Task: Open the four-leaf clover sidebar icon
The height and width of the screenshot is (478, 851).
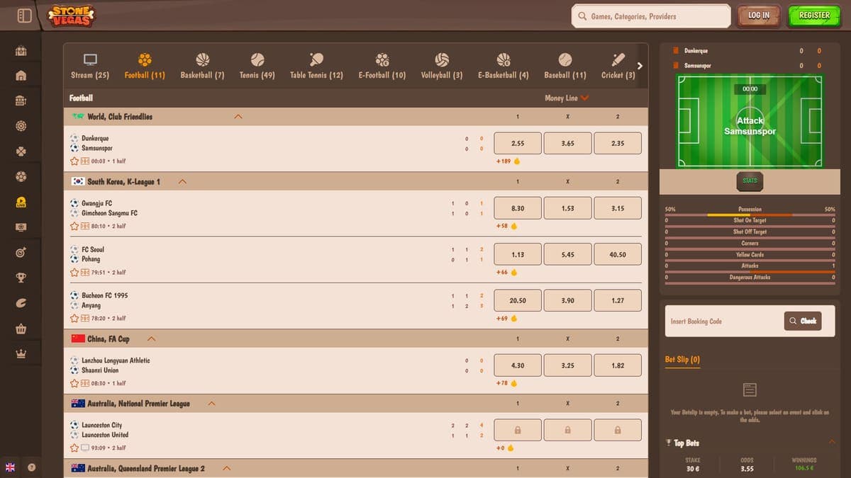Action: tap(21, 152)
